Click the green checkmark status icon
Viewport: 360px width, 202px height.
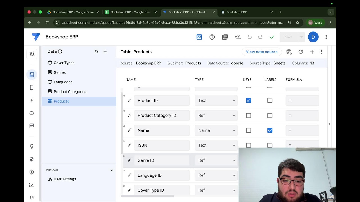(x=272, y=37)
